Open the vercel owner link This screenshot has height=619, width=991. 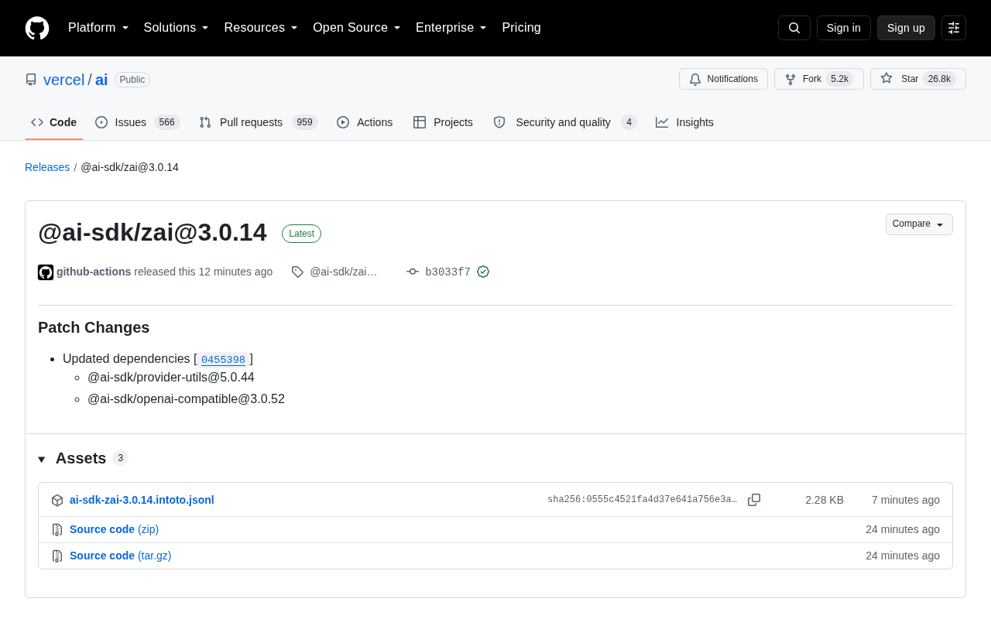point(64,80)
